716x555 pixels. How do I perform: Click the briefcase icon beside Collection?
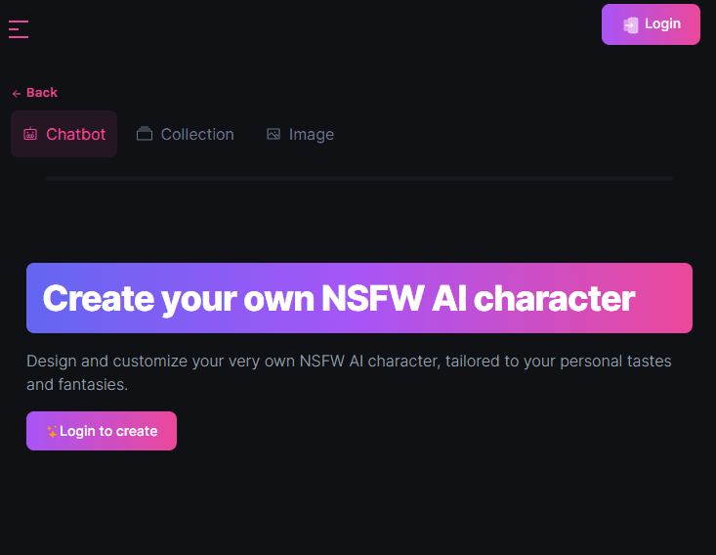click(x=145, y=134)
